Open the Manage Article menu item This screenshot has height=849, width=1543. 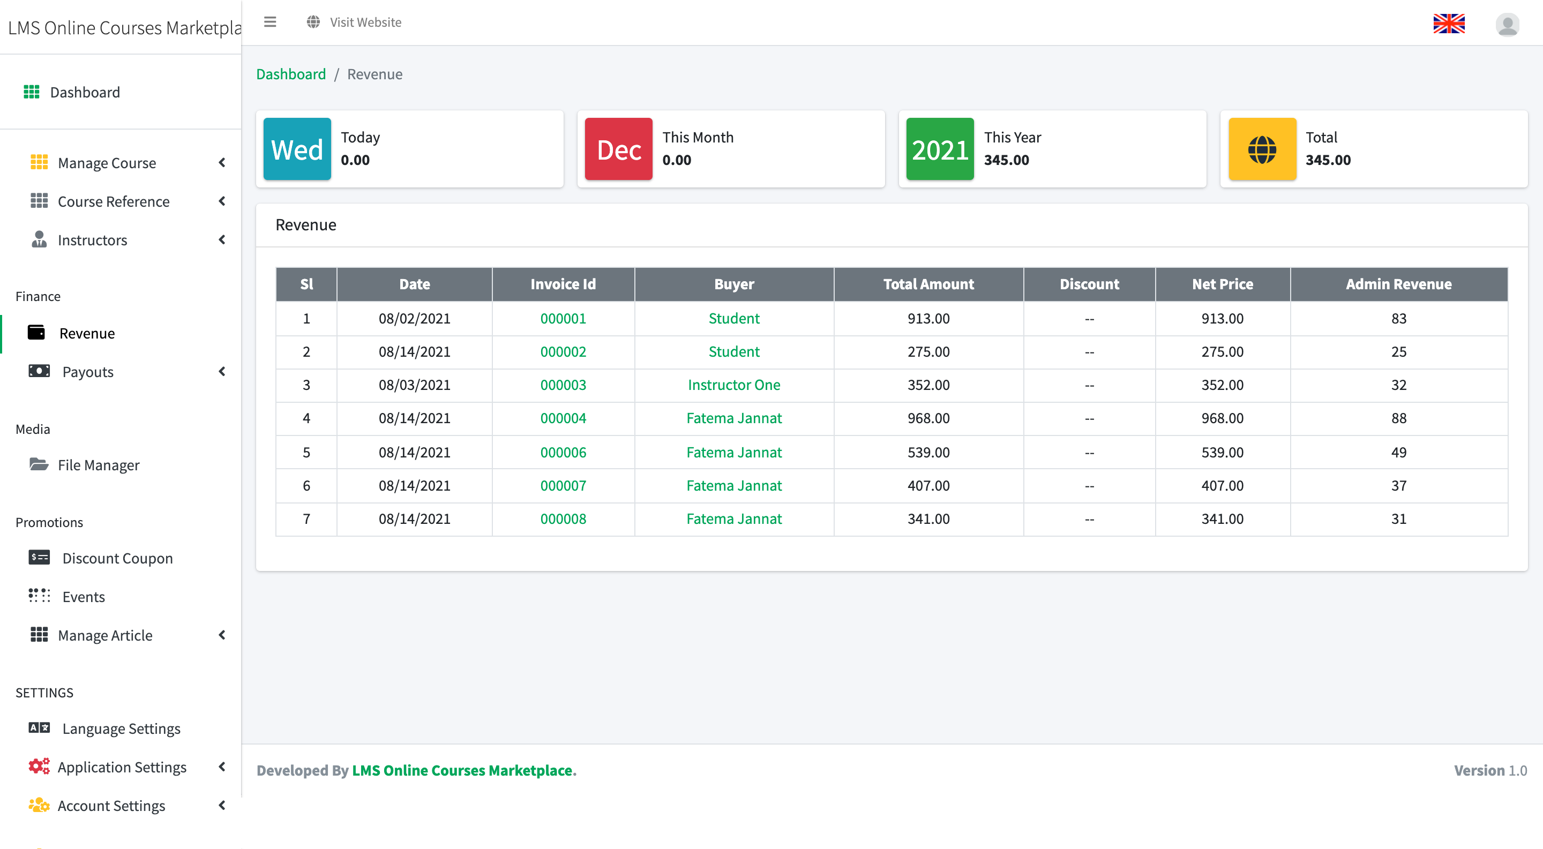pos(105,635)
